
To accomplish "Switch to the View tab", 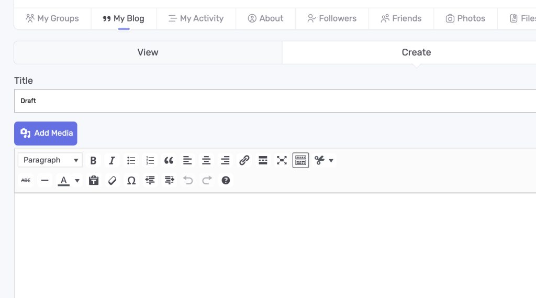I will (148, 52).
